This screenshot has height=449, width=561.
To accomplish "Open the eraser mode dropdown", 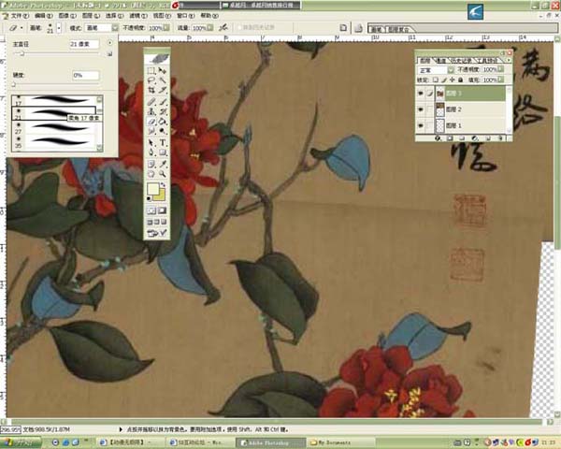I will click(x=115, y=27).
